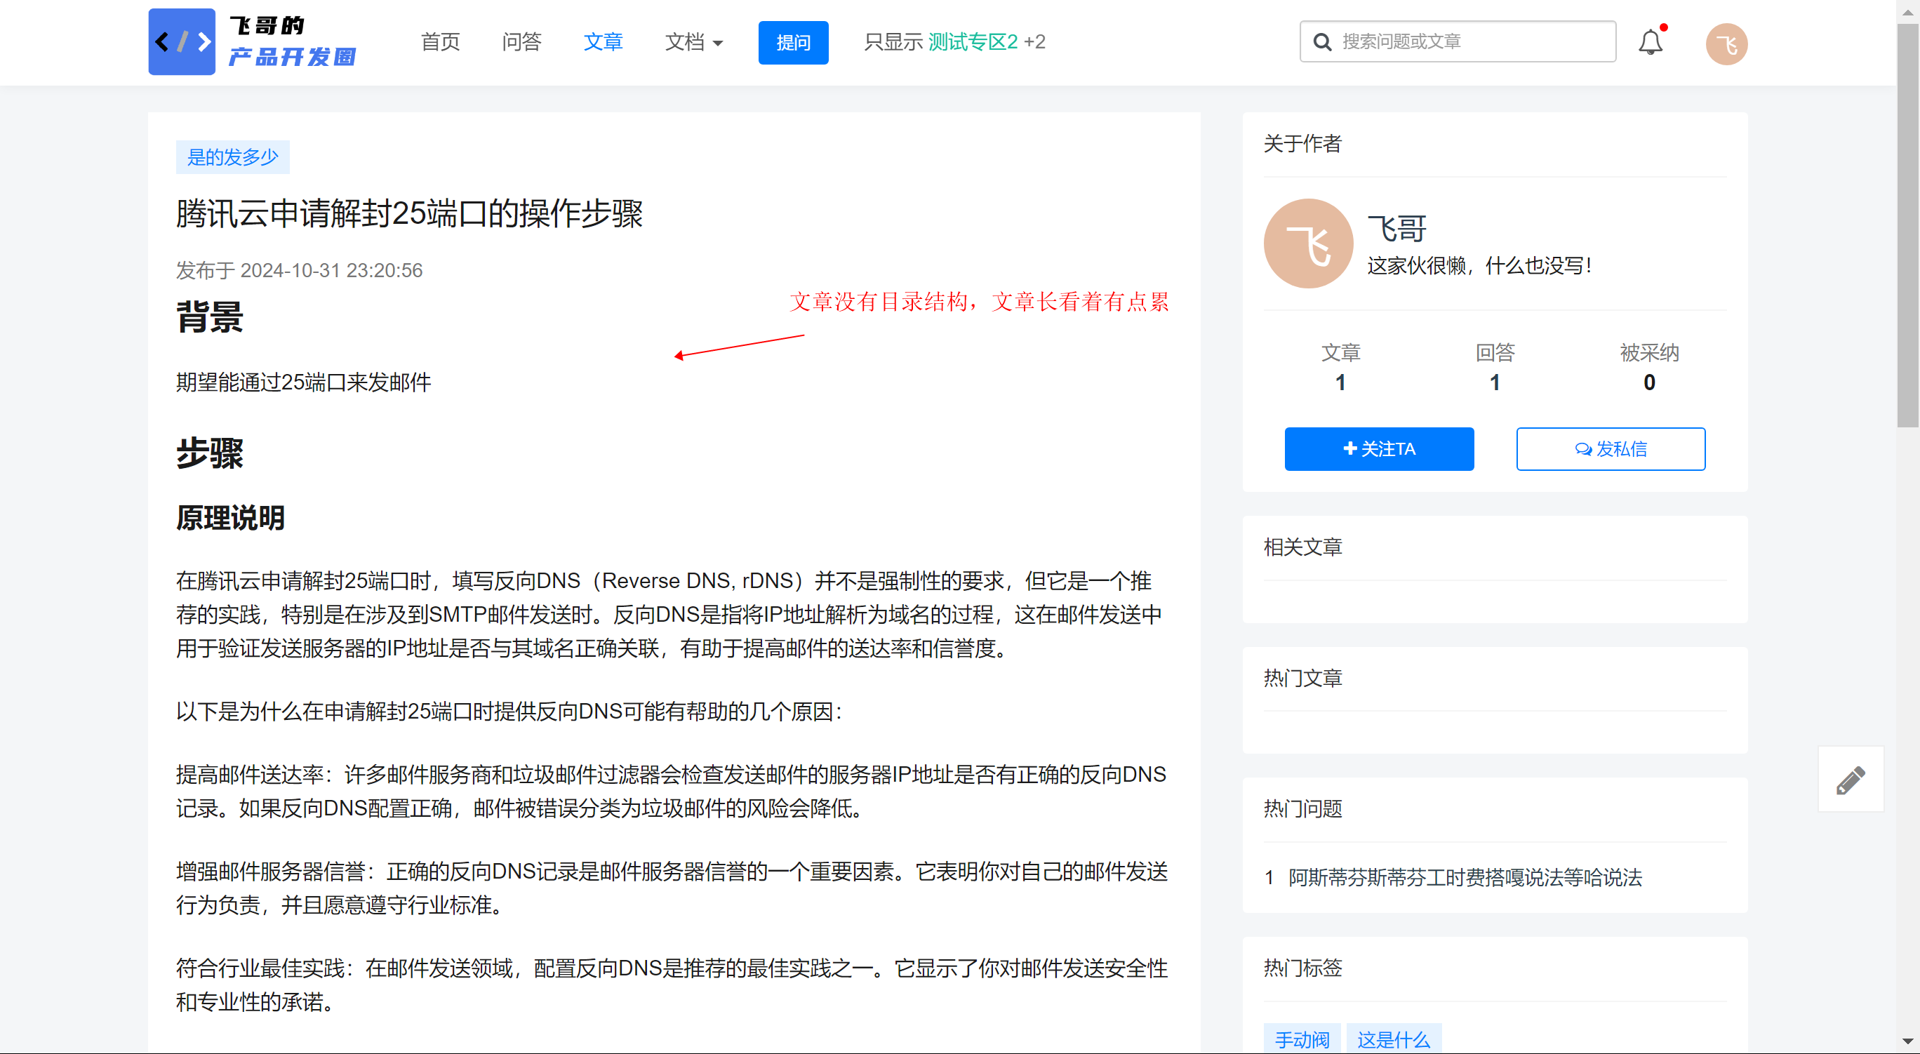Click the text 期望能通过25端口来发邮件
This screenshot has width=1920, height=1054.
(x=303, y=382)
